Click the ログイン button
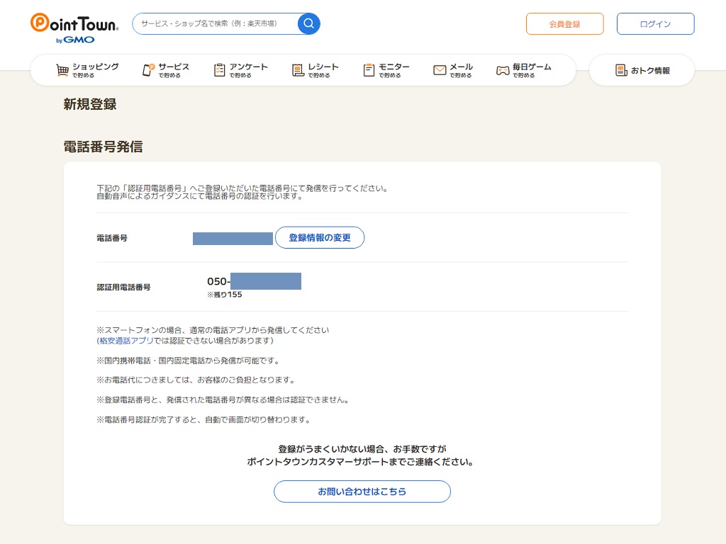This screenshot has height=544, width=726. click(x=655, y=23)
